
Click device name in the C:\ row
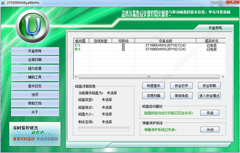[166, 45]
